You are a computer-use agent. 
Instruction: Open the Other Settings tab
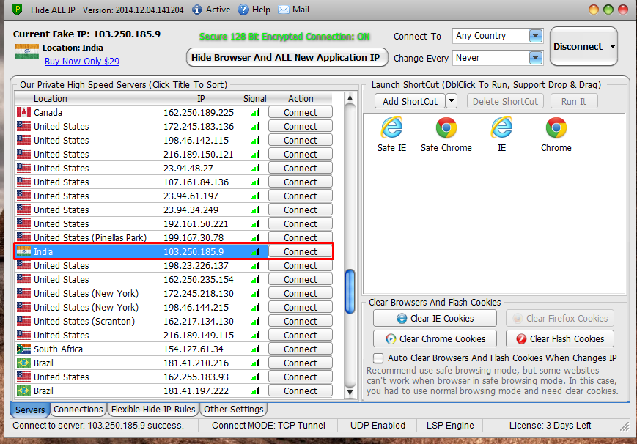234,409
